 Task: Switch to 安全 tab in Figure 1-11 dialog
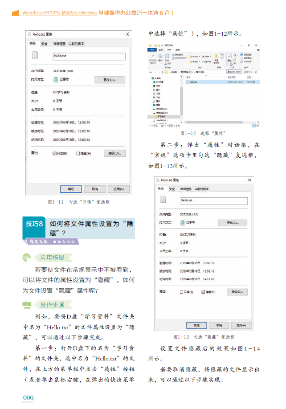click(x=44, y=44)
